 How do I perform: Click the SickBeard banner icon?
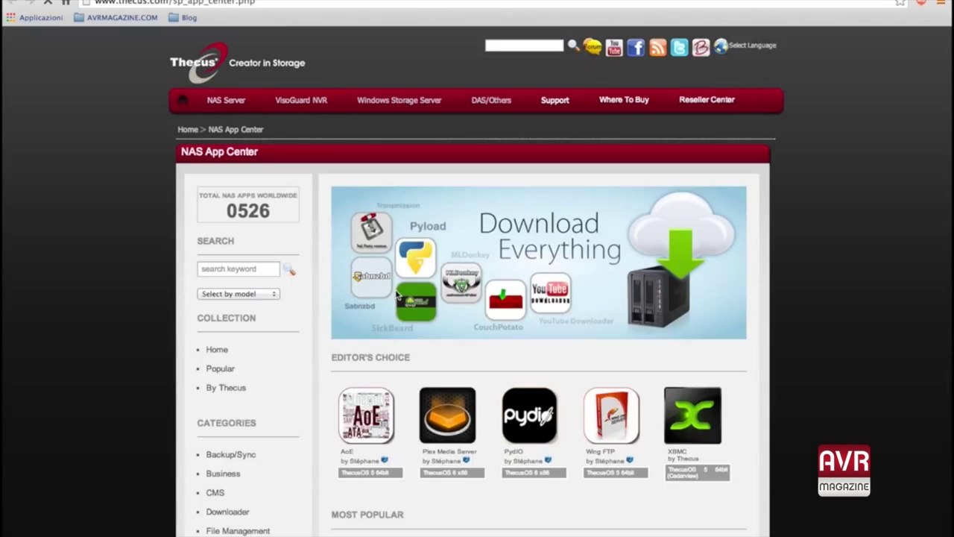pyautogui.click(x=416, y=302)
